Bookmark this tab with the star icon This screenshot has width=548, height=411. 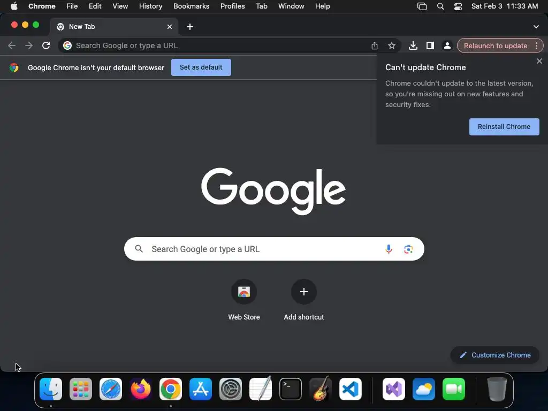click(x=391, y=45)
